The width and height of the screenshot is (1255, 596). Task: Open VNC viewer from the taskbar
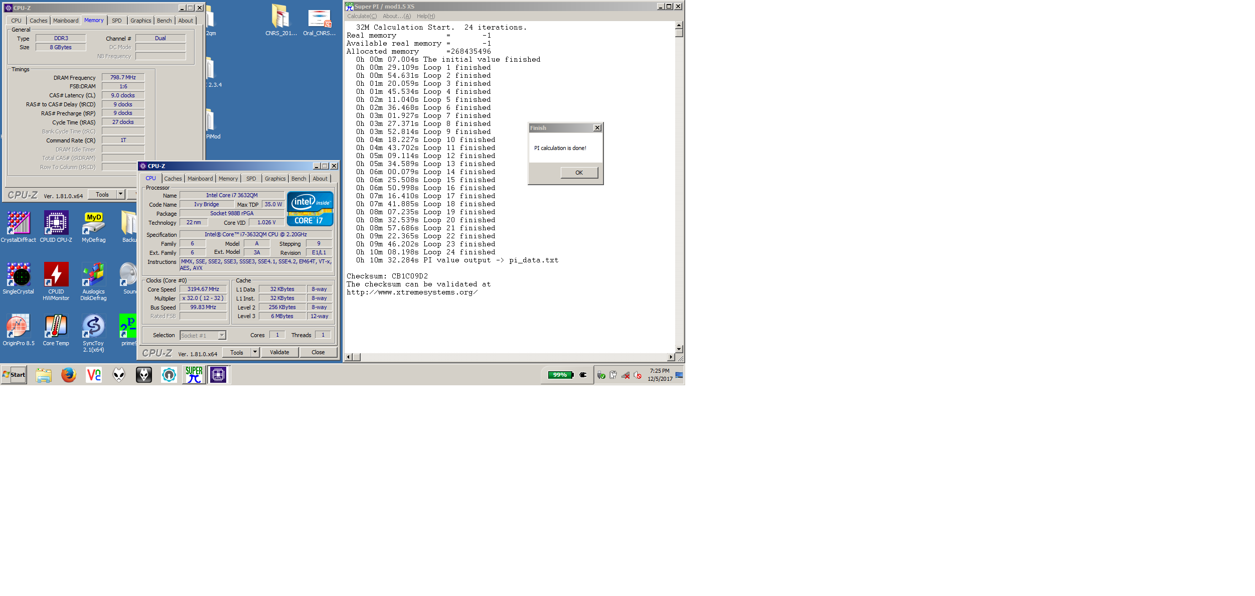tap(94, 375)
